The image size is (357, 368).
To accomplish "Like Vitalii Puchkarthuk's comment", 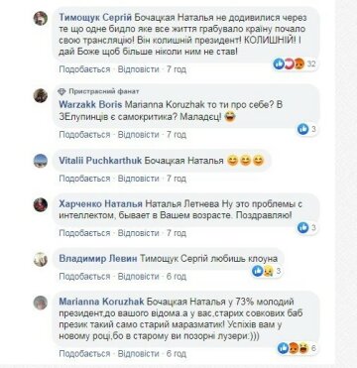I will coord(84,179).
